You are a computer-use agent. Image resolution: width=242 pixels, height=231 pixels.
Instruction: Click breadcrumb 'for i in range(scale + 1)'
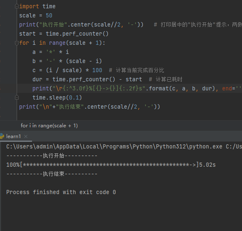(x=49, y=126)
